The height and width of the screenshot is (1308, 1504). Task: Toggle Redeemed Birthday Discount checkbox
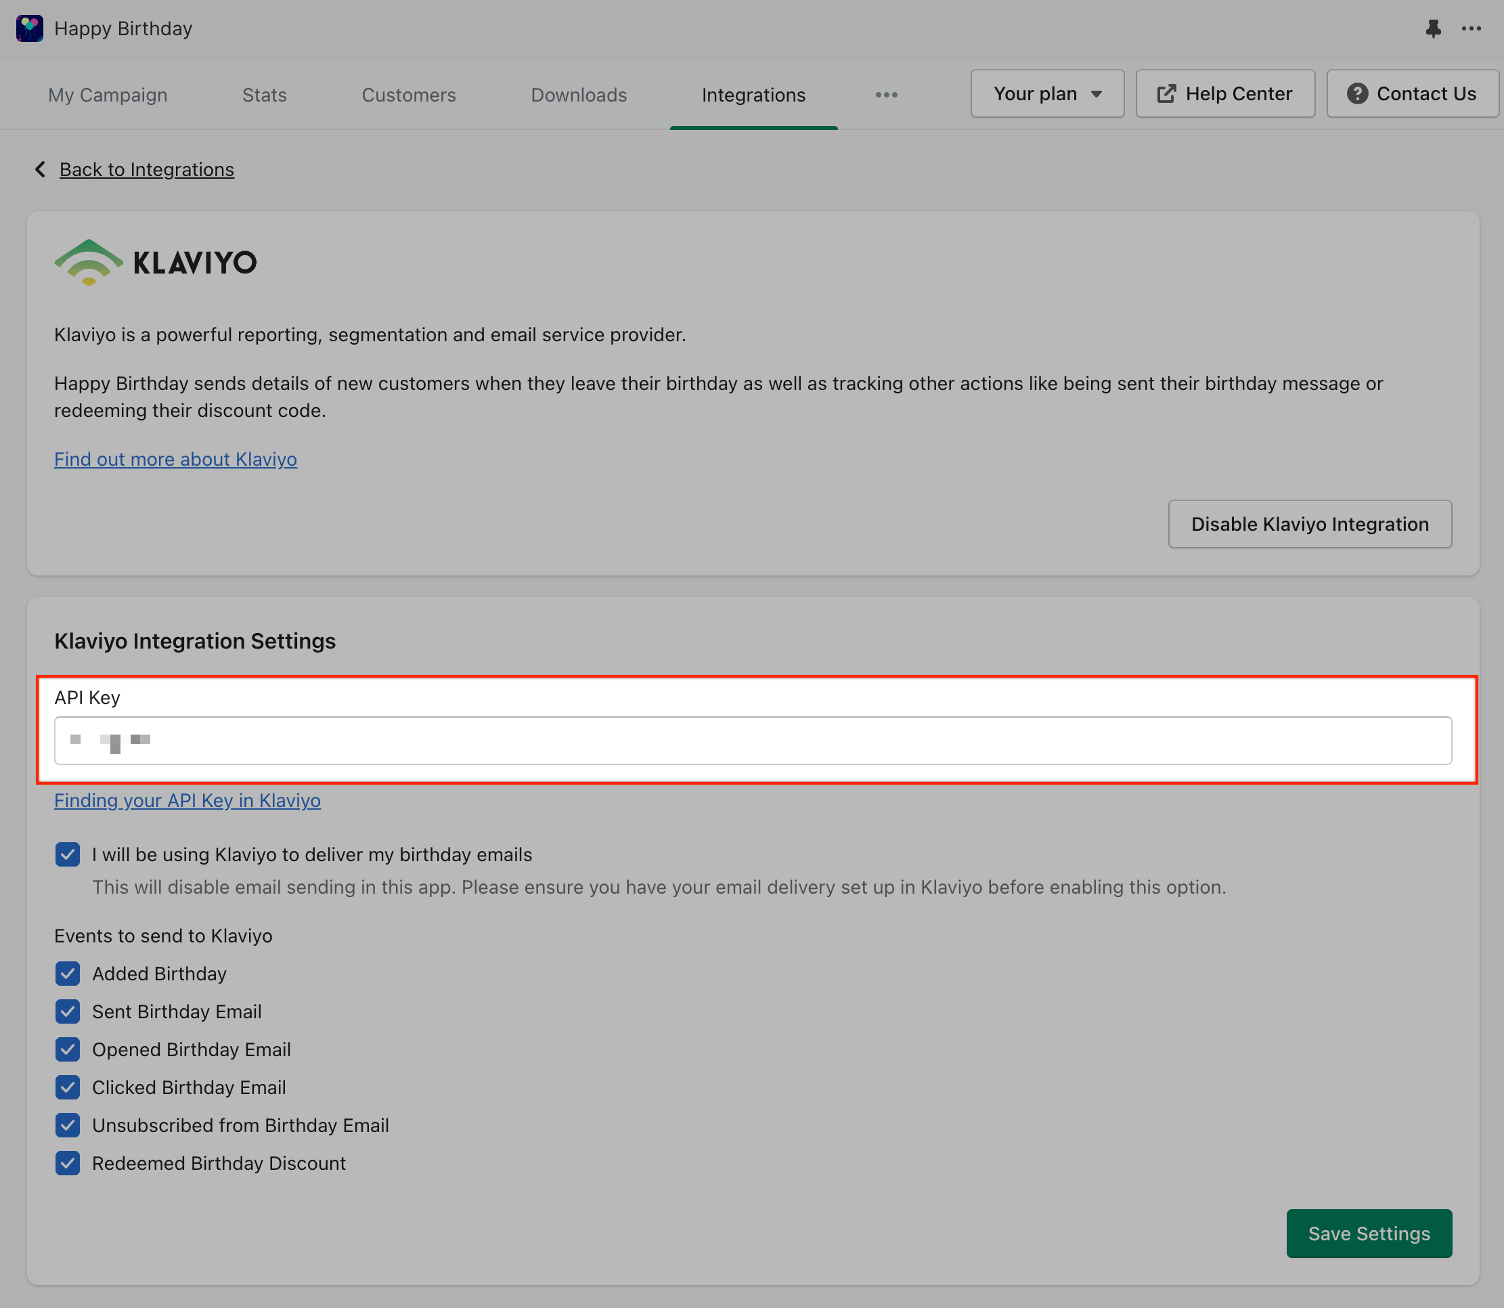pyautogui.click(x=68, y=1164)
